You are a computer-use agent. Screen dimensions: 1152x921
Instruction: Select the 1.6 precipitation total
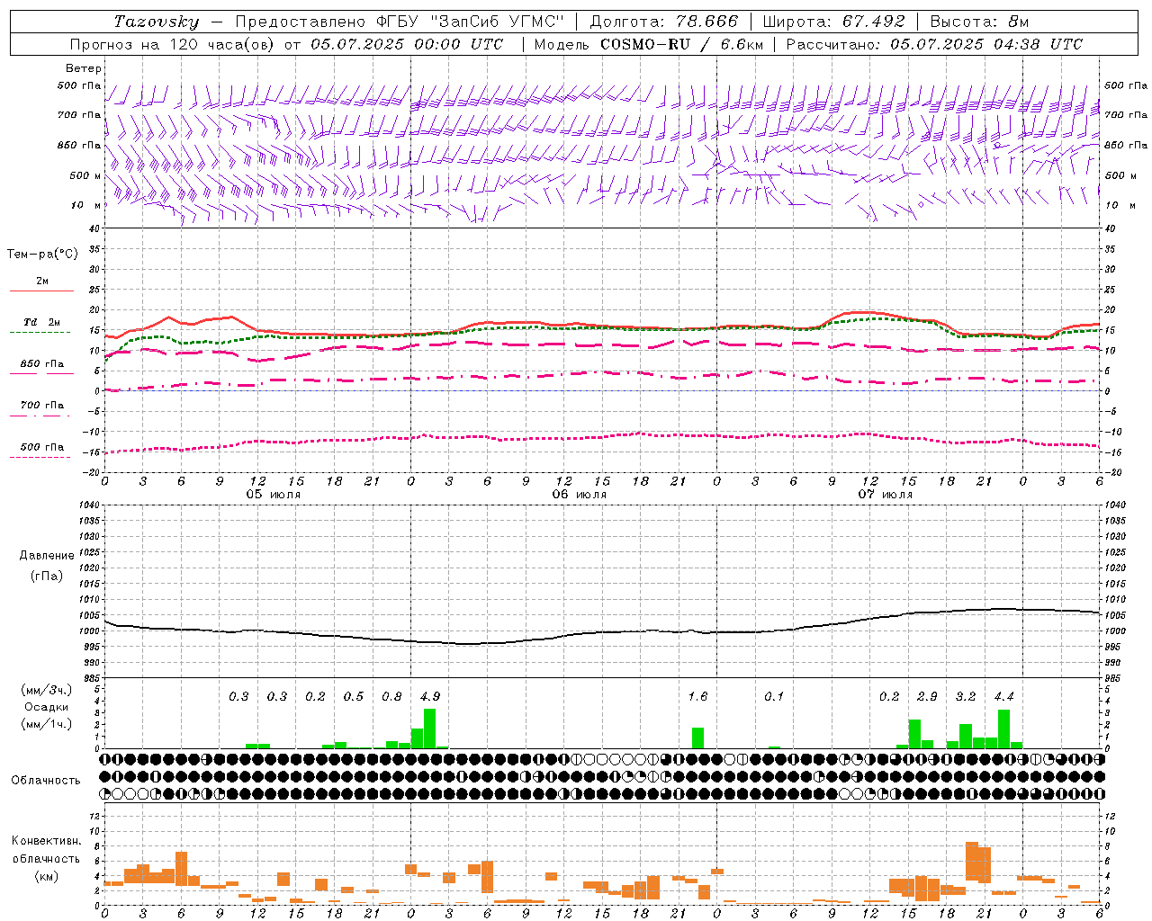pyautogui.click(x=697, y=696)
